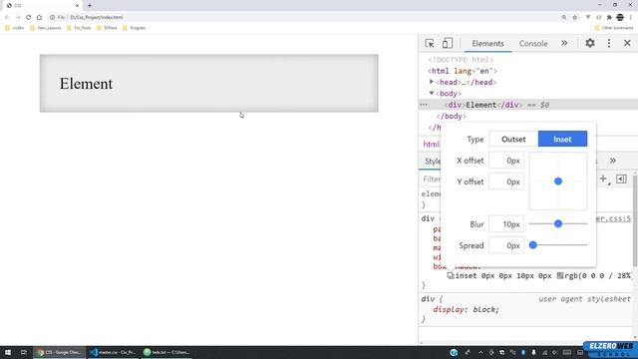Select the closing body tag row
Image resolution: width=638 pixels, height=359 pixels.
tap(452, 116)
